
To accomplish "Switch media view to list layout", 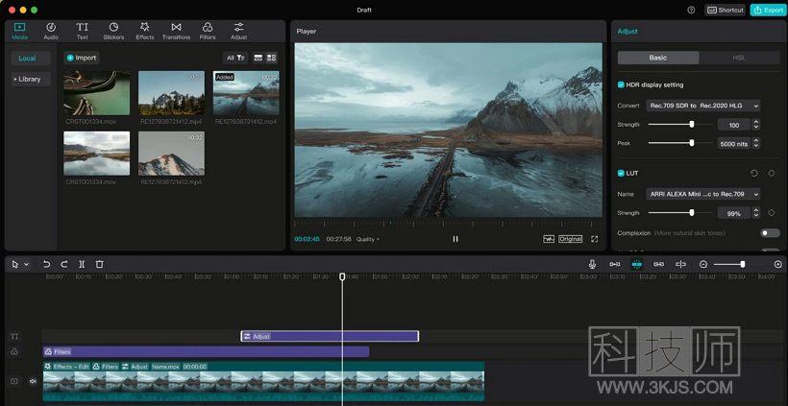I will pos(259,58).
